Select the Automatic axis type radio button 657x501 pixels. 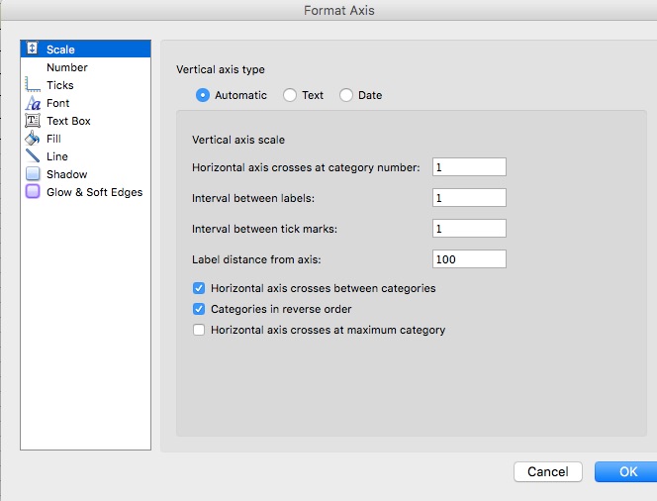[203, 95]
